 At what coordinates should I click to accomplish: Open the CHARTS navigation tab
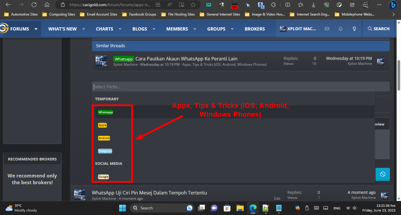[105, 29]
